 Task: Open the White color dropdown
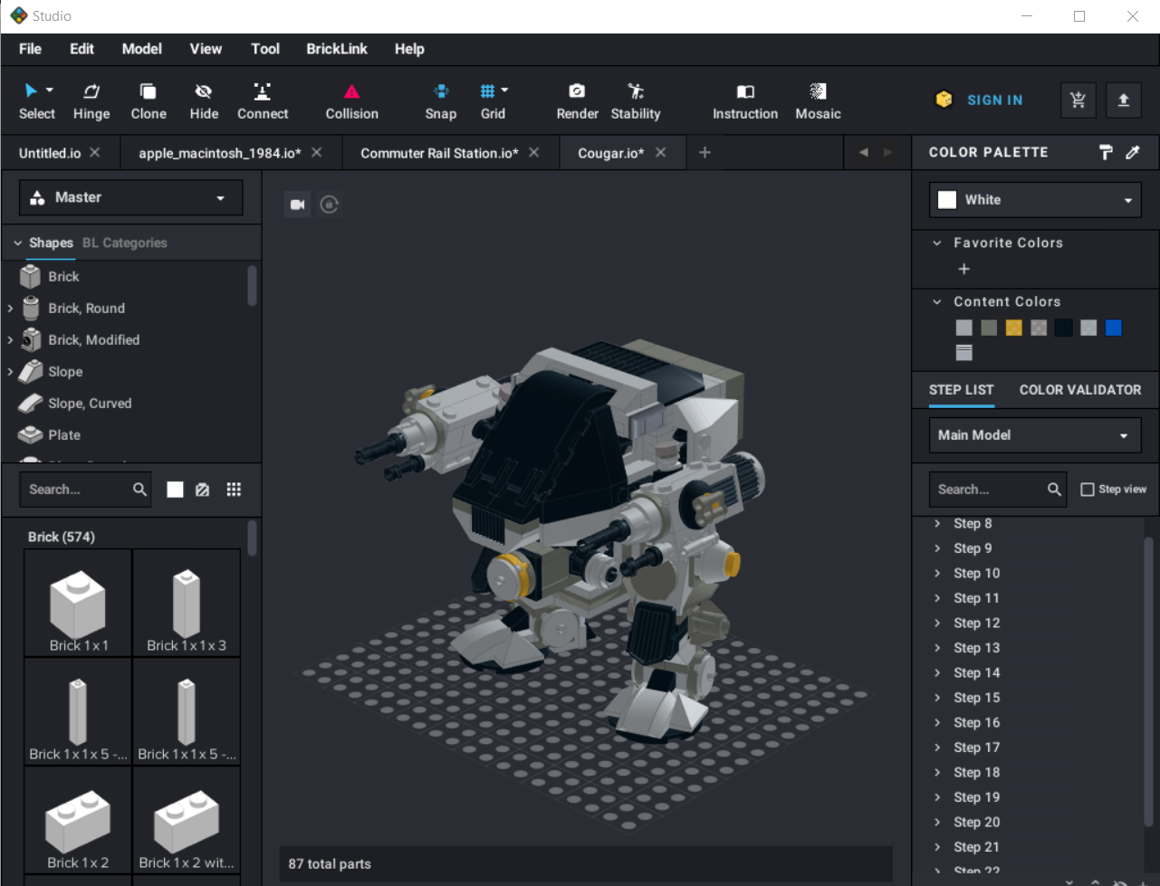pos(1035,200)
